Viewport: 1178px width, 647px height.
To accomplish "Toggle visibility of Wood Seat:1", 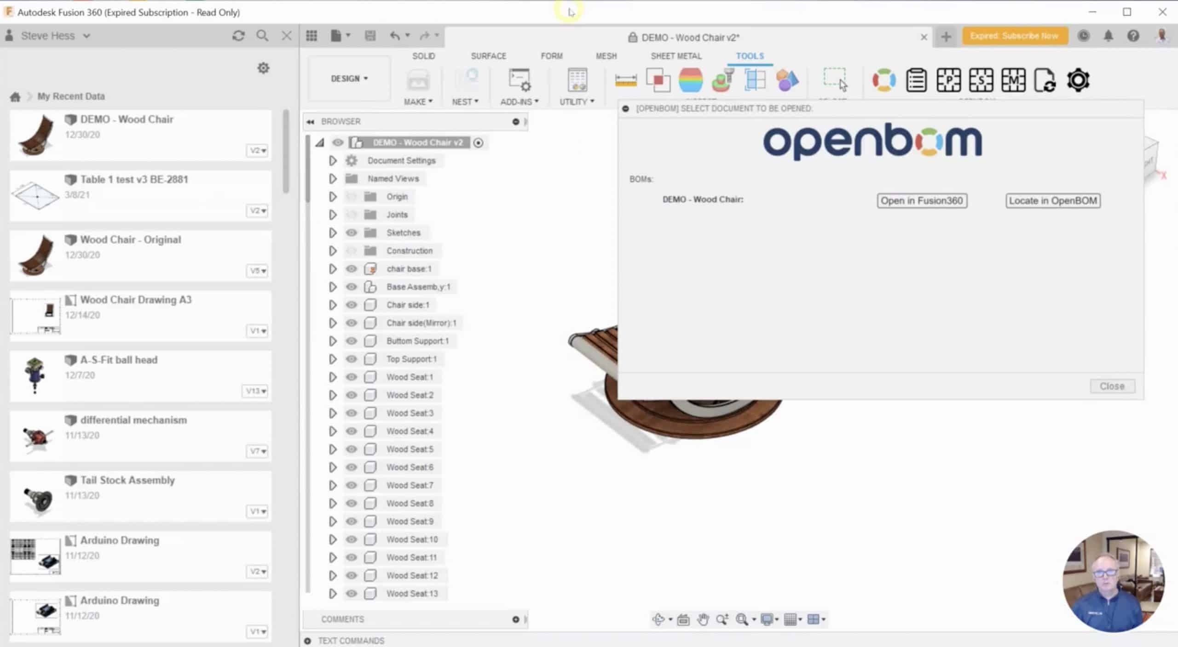I will (351, 377).
